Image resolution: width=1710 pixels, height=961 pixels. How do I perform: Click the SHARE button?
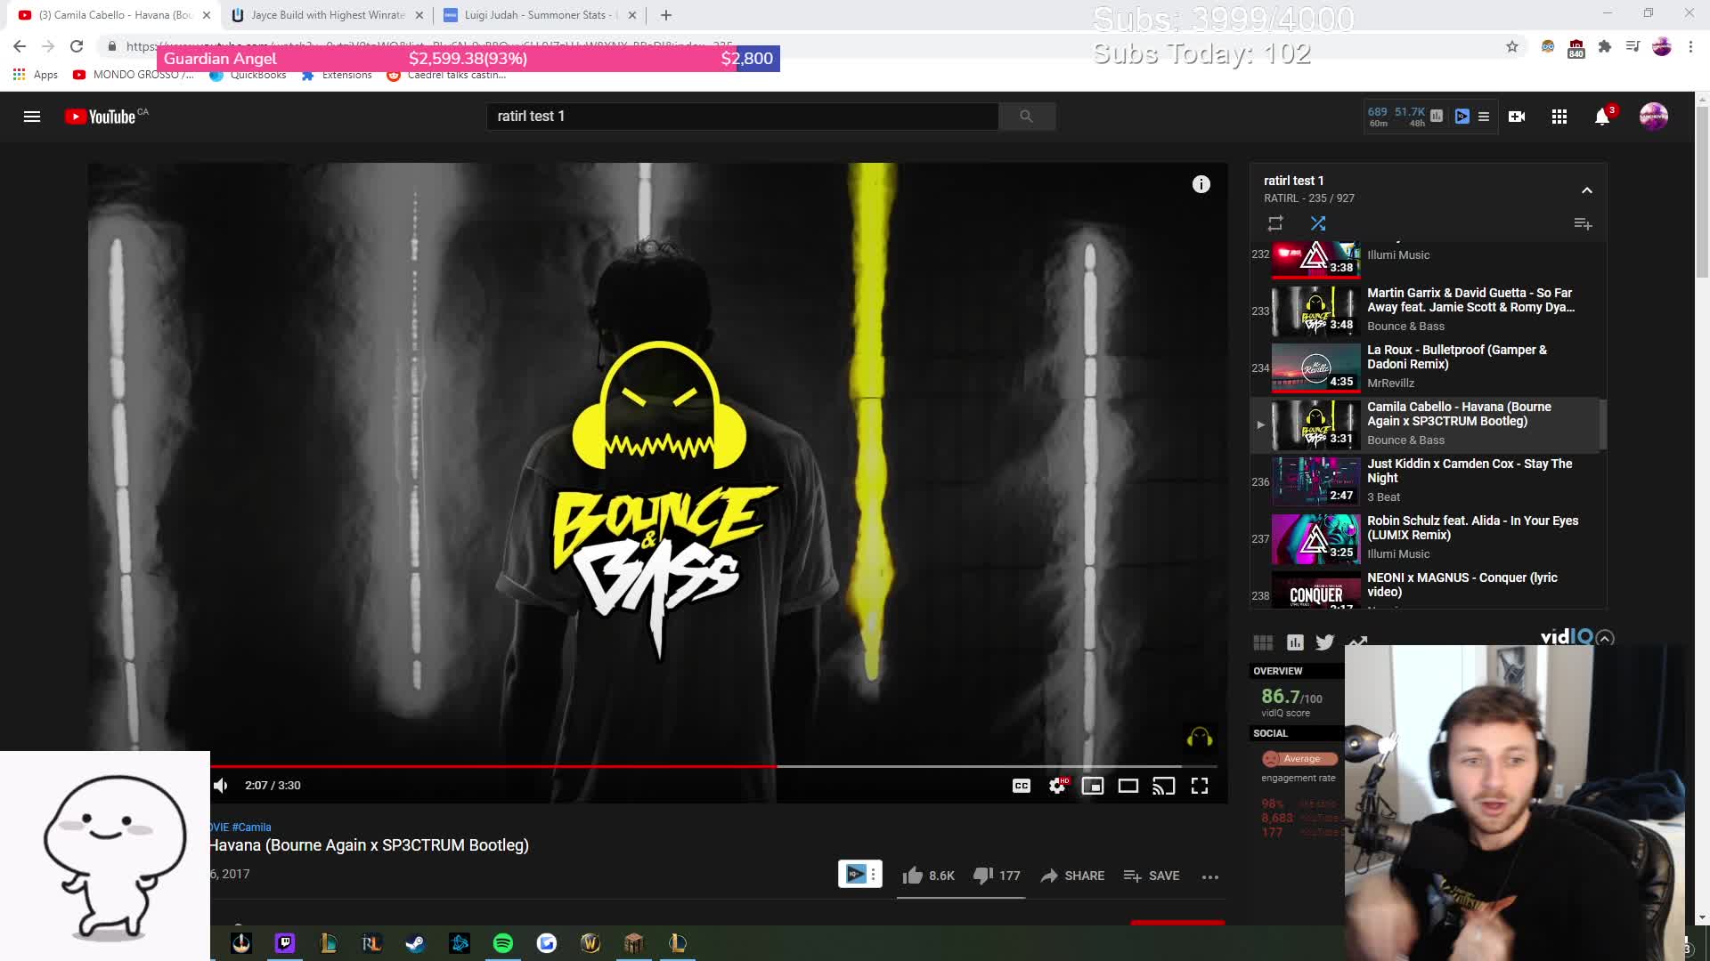tap(1072, 876)
